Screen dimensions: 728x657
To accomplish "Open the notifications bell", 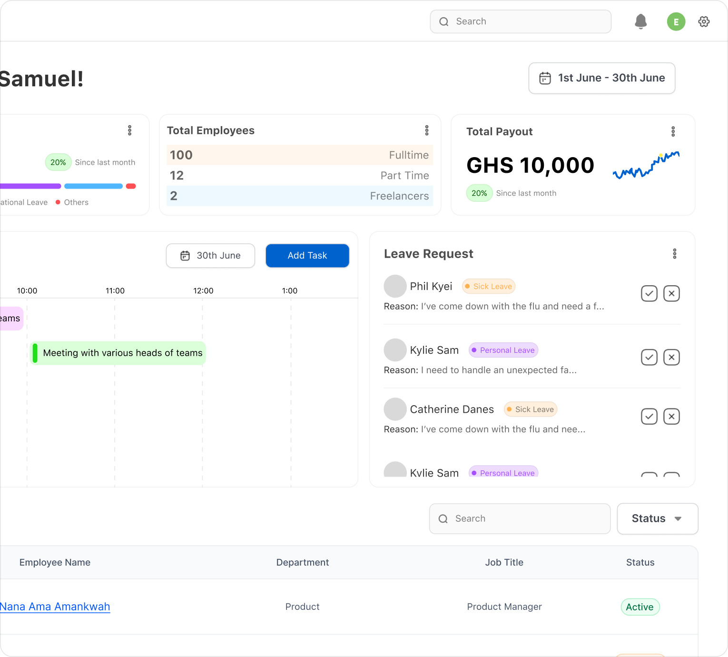I will tap(641, 21).
